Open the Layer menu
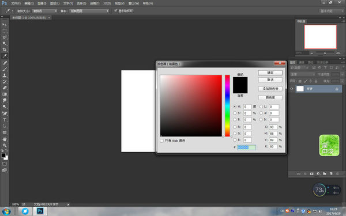Image resolution: width=346 pixels, height=216 pixels. [55, 3]
